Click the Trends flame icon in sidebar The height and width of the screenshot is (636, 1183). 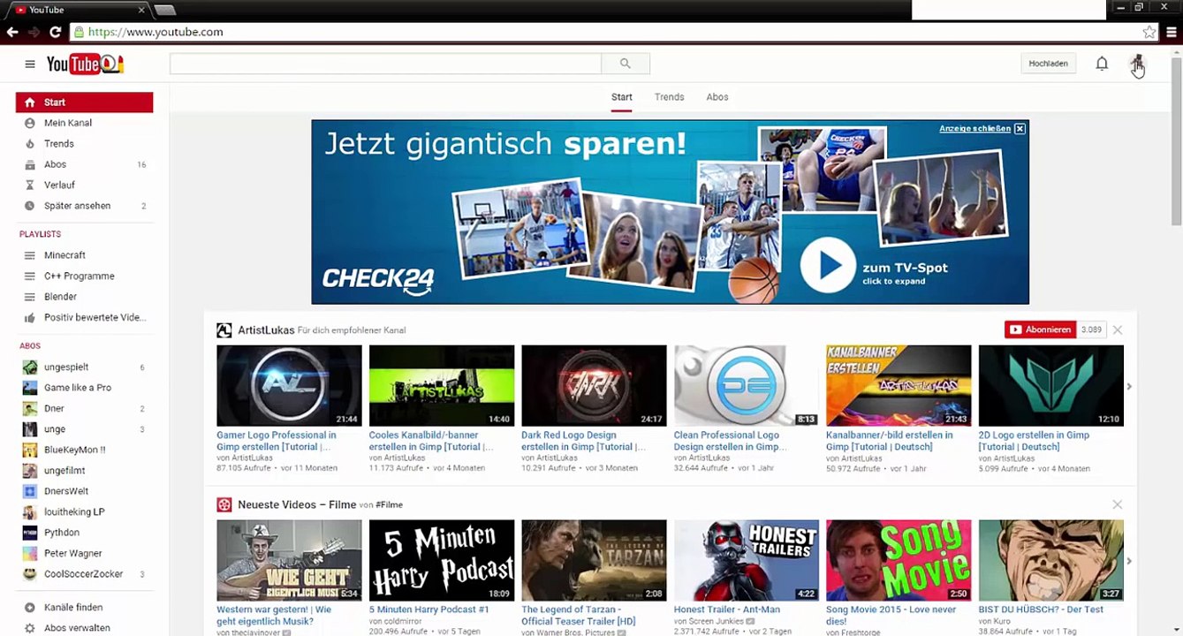(x=30, y=144)
